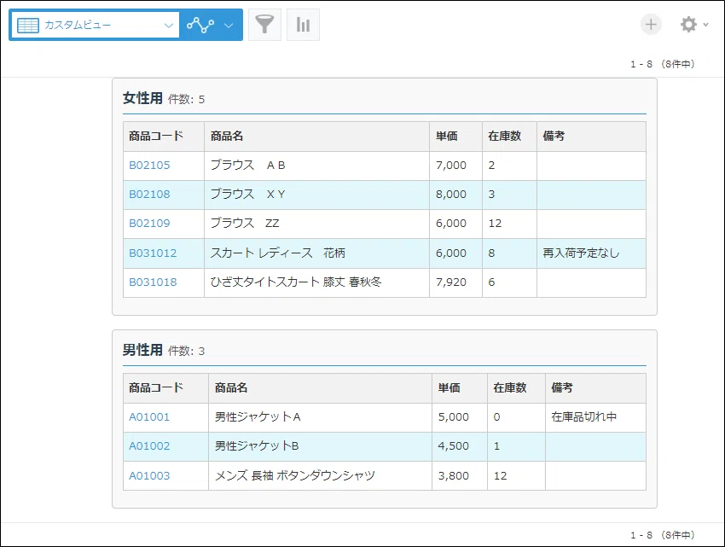725x547 pixels.
Task: Click the price 5,000
Action: click(x=453, y=417)
